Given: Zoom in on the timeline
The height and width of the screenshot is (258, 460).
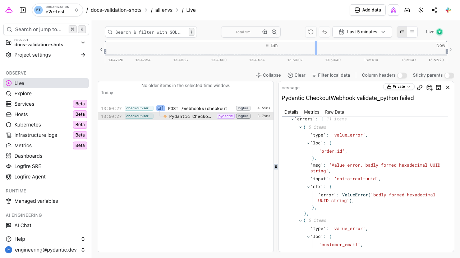Looking at the screenshot, I should pos(265,32).
